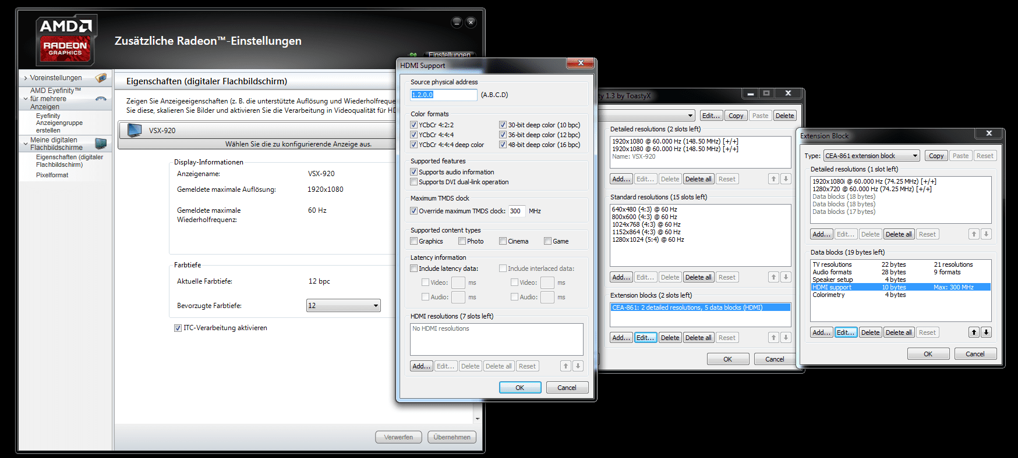1018x458 pixels.
Task: Enable Supports DVI dual-link operation
Action: tap(413, 182)
